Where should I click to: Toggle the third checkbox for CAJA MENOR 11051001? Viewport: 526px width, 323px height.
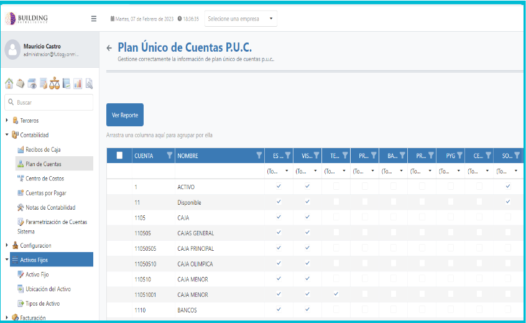click(336, 294)
